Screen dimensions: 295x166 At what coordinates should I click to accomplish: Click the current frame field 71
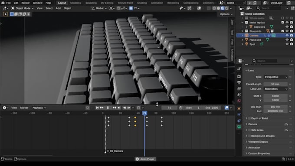click(169, 108)
